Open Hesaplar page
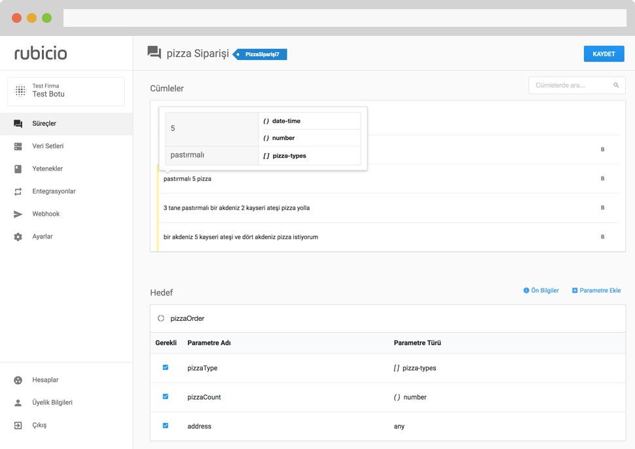Screen dimensions: 635x449 [x=66, y=380]
